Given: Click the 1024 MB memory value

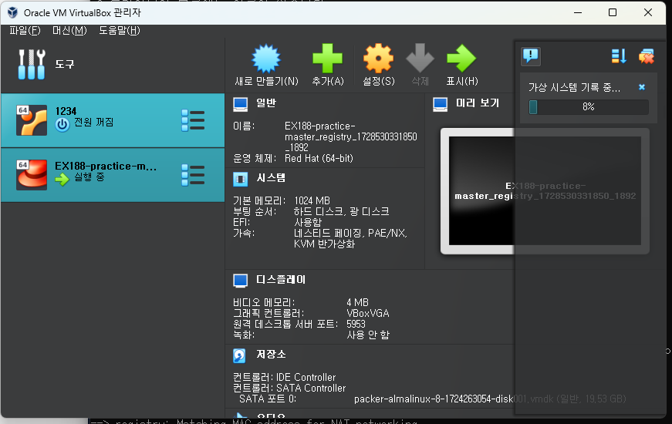Looking at the screenshot, I should pos(312,200).
